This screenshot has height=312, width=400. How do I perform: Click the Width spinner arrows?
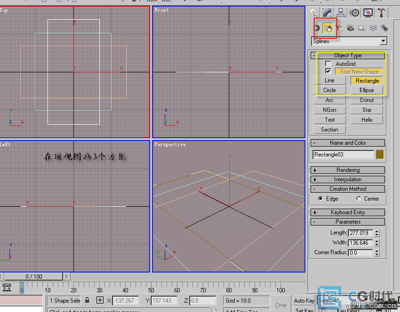coord(377,243)
